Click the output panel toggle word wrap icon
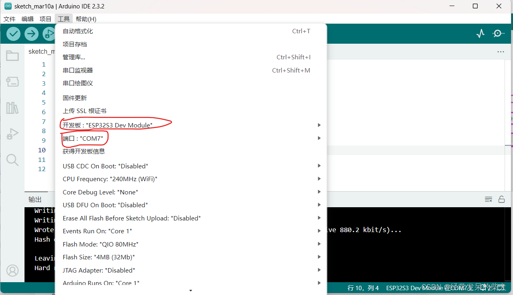Image resolution: width=513 pixels, height=295 pixels. 488,199
